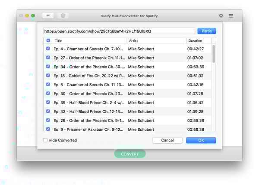Viewport: 259px width, 185px height.
Task: Open the hamburger menu icon
Action: pyautogui.click(x=231, y=16)
